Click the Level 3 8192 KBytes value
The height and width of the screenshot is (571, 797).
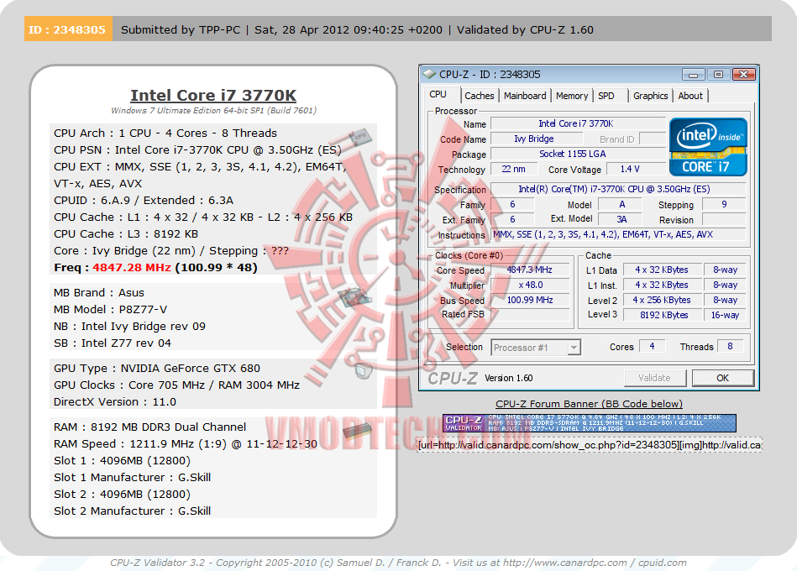pos(662,315)
